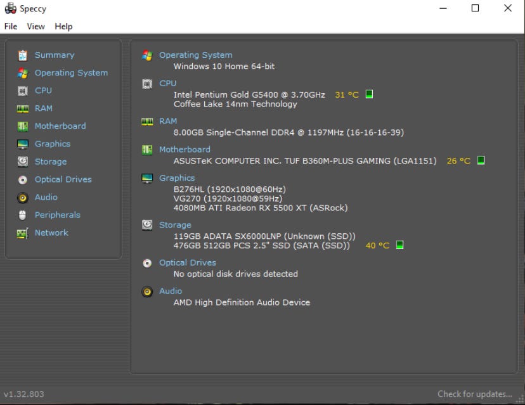
Task: Click the Optical Drives disc icon in summary panel
Action: tap(147, 263)
